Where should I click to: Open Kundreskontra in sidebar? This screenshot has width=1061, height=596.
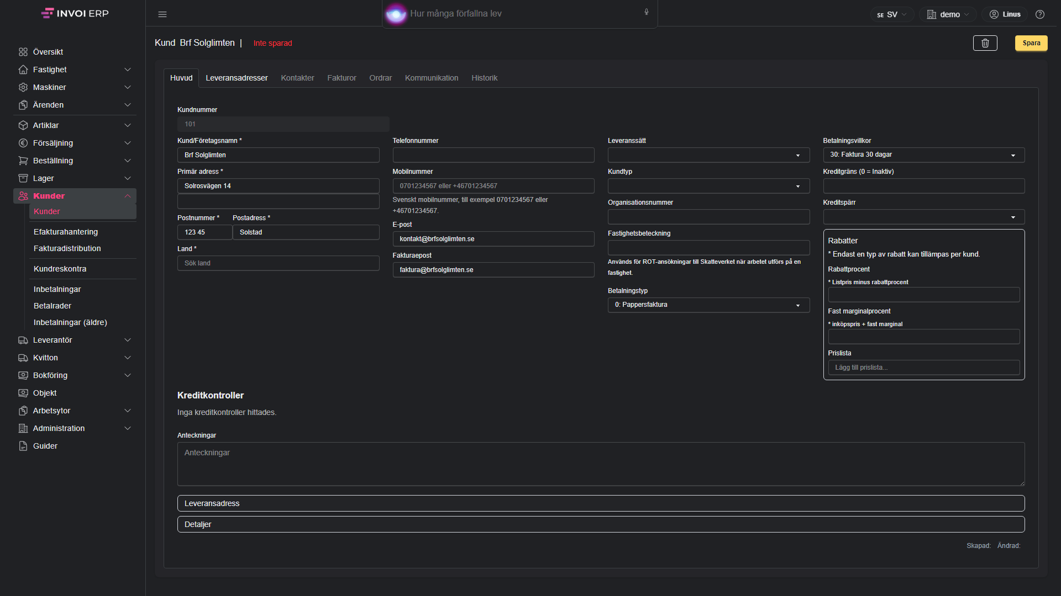60,269
